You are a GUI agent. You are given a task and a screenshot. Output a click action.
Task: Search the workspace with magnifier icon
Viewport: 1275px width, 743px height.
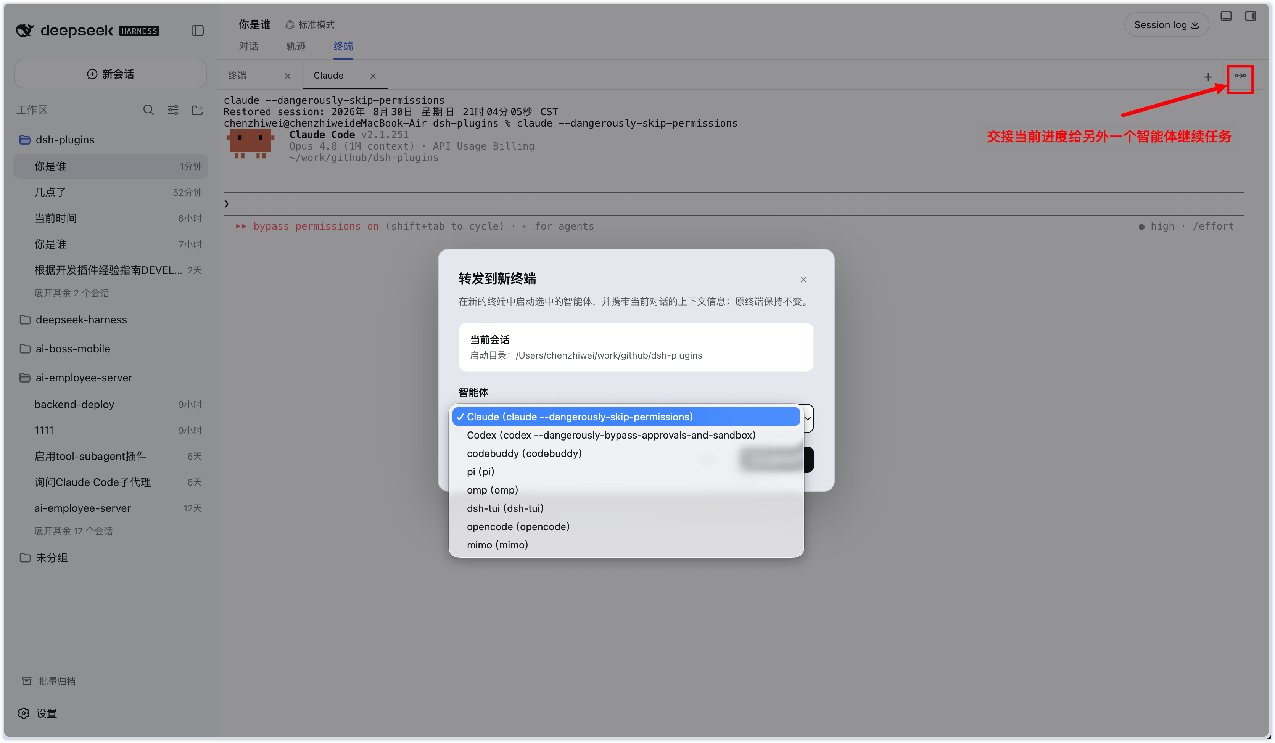coord(148,110)
